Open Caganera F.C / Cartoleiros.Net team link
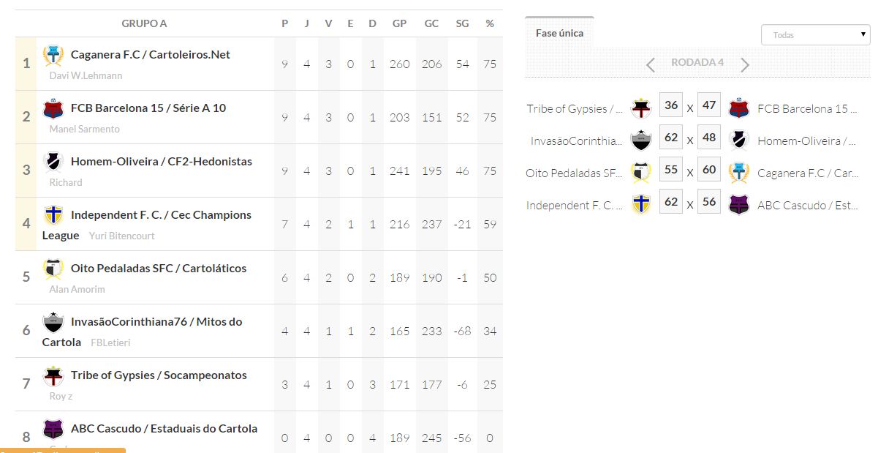This screenshot has width=878, height=453. (150, 54)
